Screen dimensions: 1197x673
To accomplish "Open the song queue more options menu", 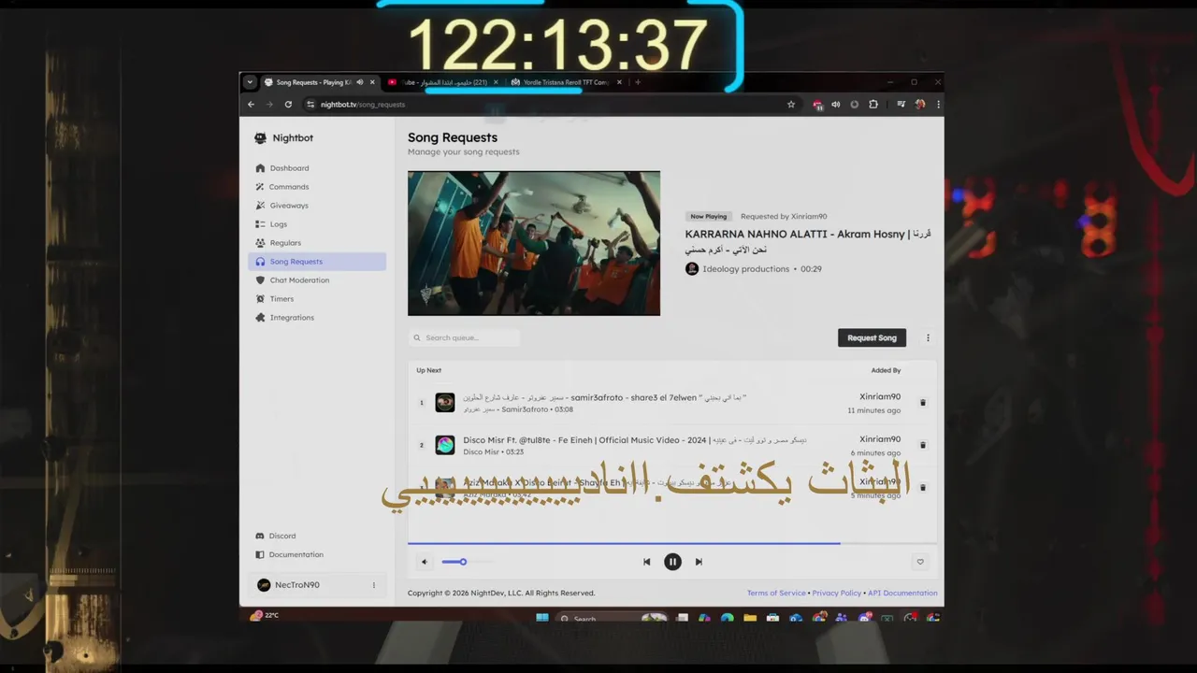I will click(x=928, y=337).
